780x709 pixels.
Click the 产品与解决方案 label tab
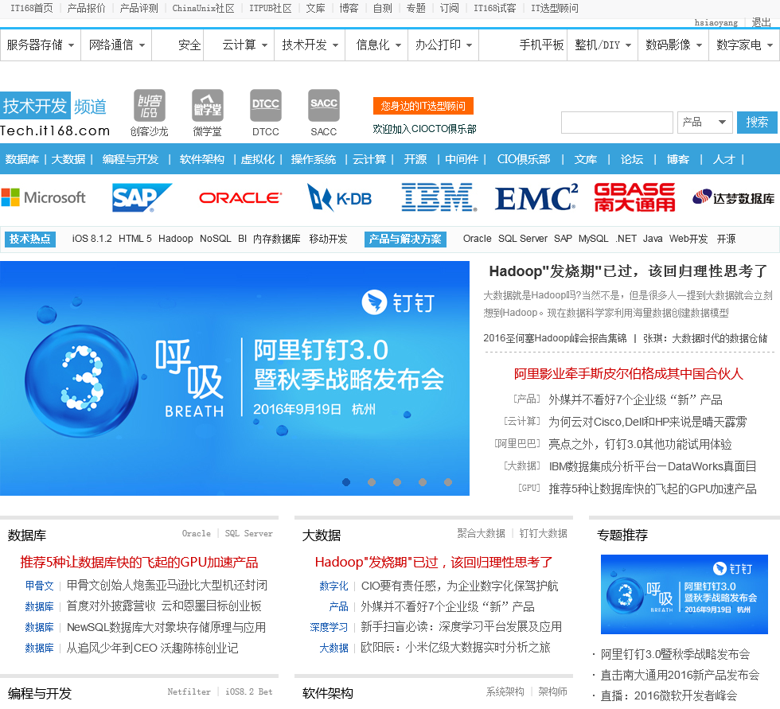click(405, 239)
